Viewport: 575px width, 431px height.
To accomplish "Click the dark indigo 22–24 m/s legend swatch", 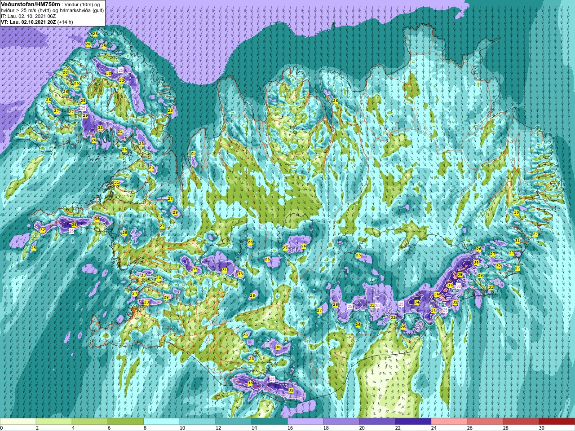I will pos(413,422).
